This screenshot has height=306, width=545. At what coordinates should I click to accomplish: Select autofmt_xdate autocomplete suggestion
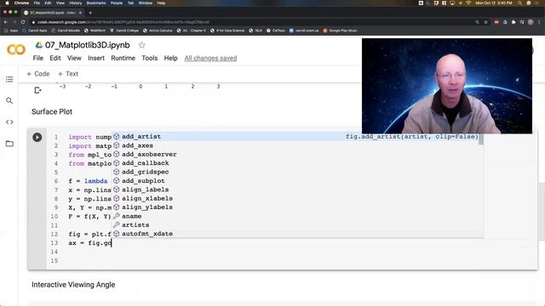tap(297, 234)
